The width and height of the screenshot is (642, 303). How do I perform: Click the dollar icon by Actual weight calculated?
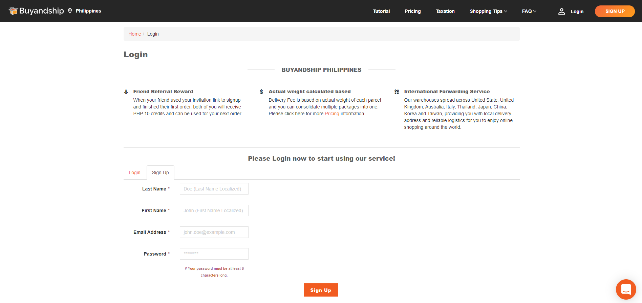pos(261,92)
